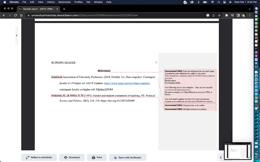Click the aaup.org hyperlink in the references
Image resolution: width=260 pixels, height=162 pixels.
coord(126,83)
